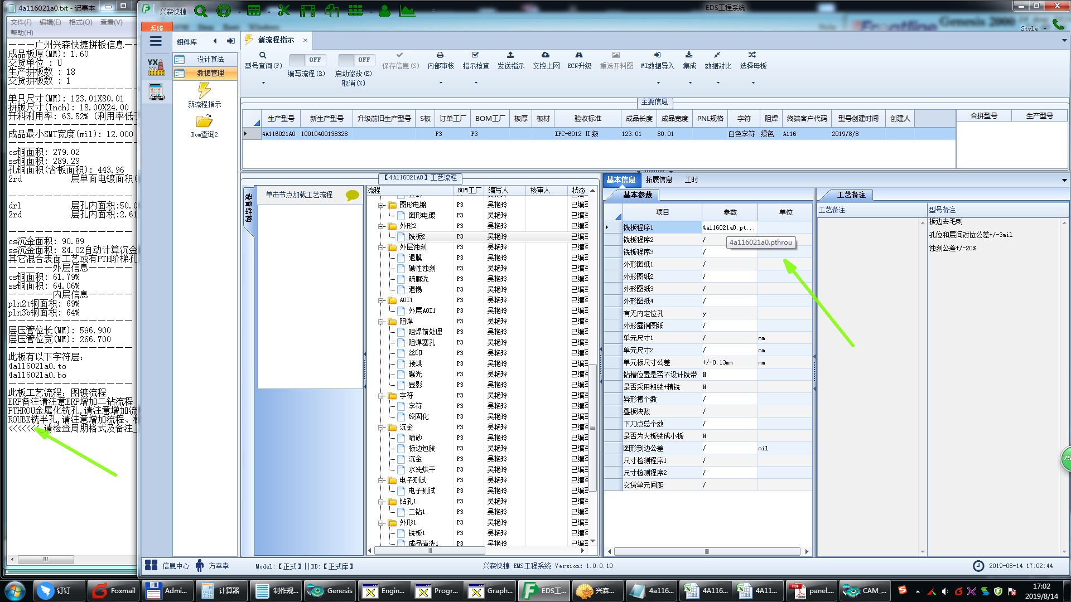Select 数据管理 in component library
The image size is (1071, 602).
click(x=210, y=73)
